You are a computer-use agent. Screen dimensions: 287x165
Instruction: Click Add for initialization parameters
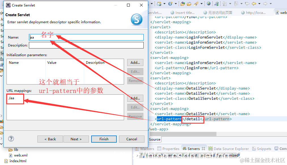[135, 63]
